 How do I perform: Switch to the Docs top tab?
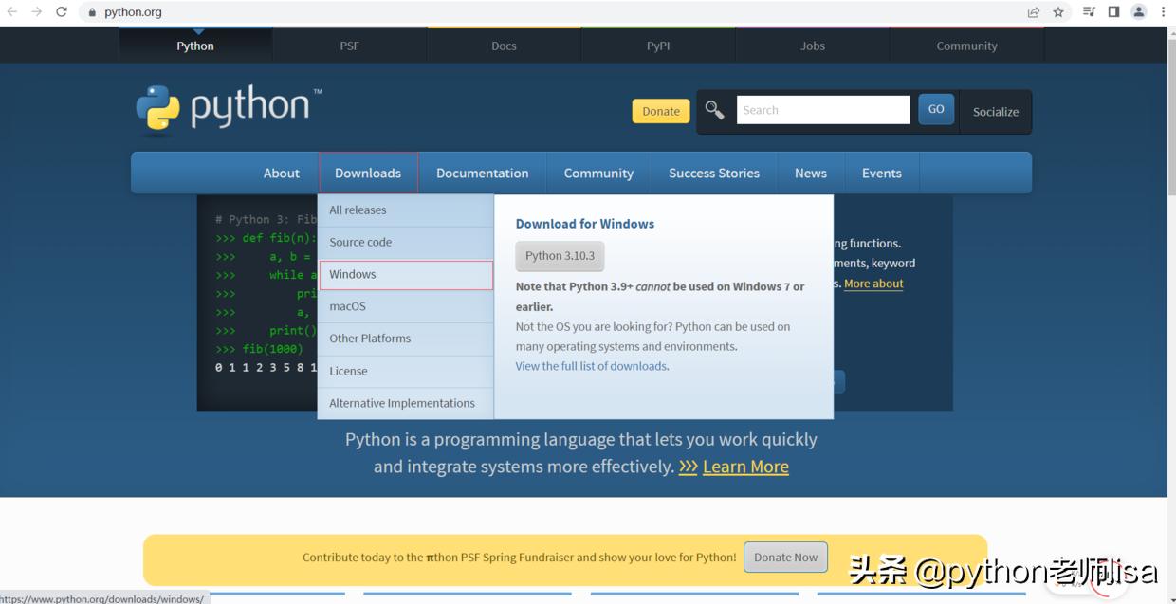point(504,46)
